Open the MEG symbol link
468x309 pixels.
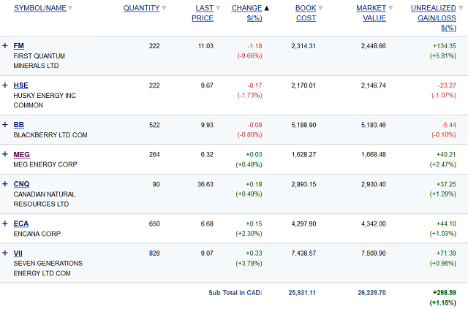pos(21,154)
